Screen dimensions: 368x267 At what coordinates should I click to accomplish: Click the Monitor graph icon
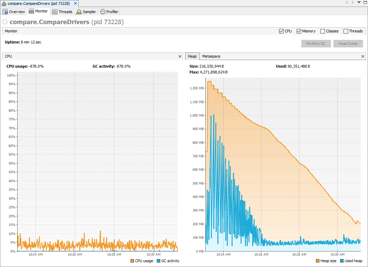click(32, 11)
